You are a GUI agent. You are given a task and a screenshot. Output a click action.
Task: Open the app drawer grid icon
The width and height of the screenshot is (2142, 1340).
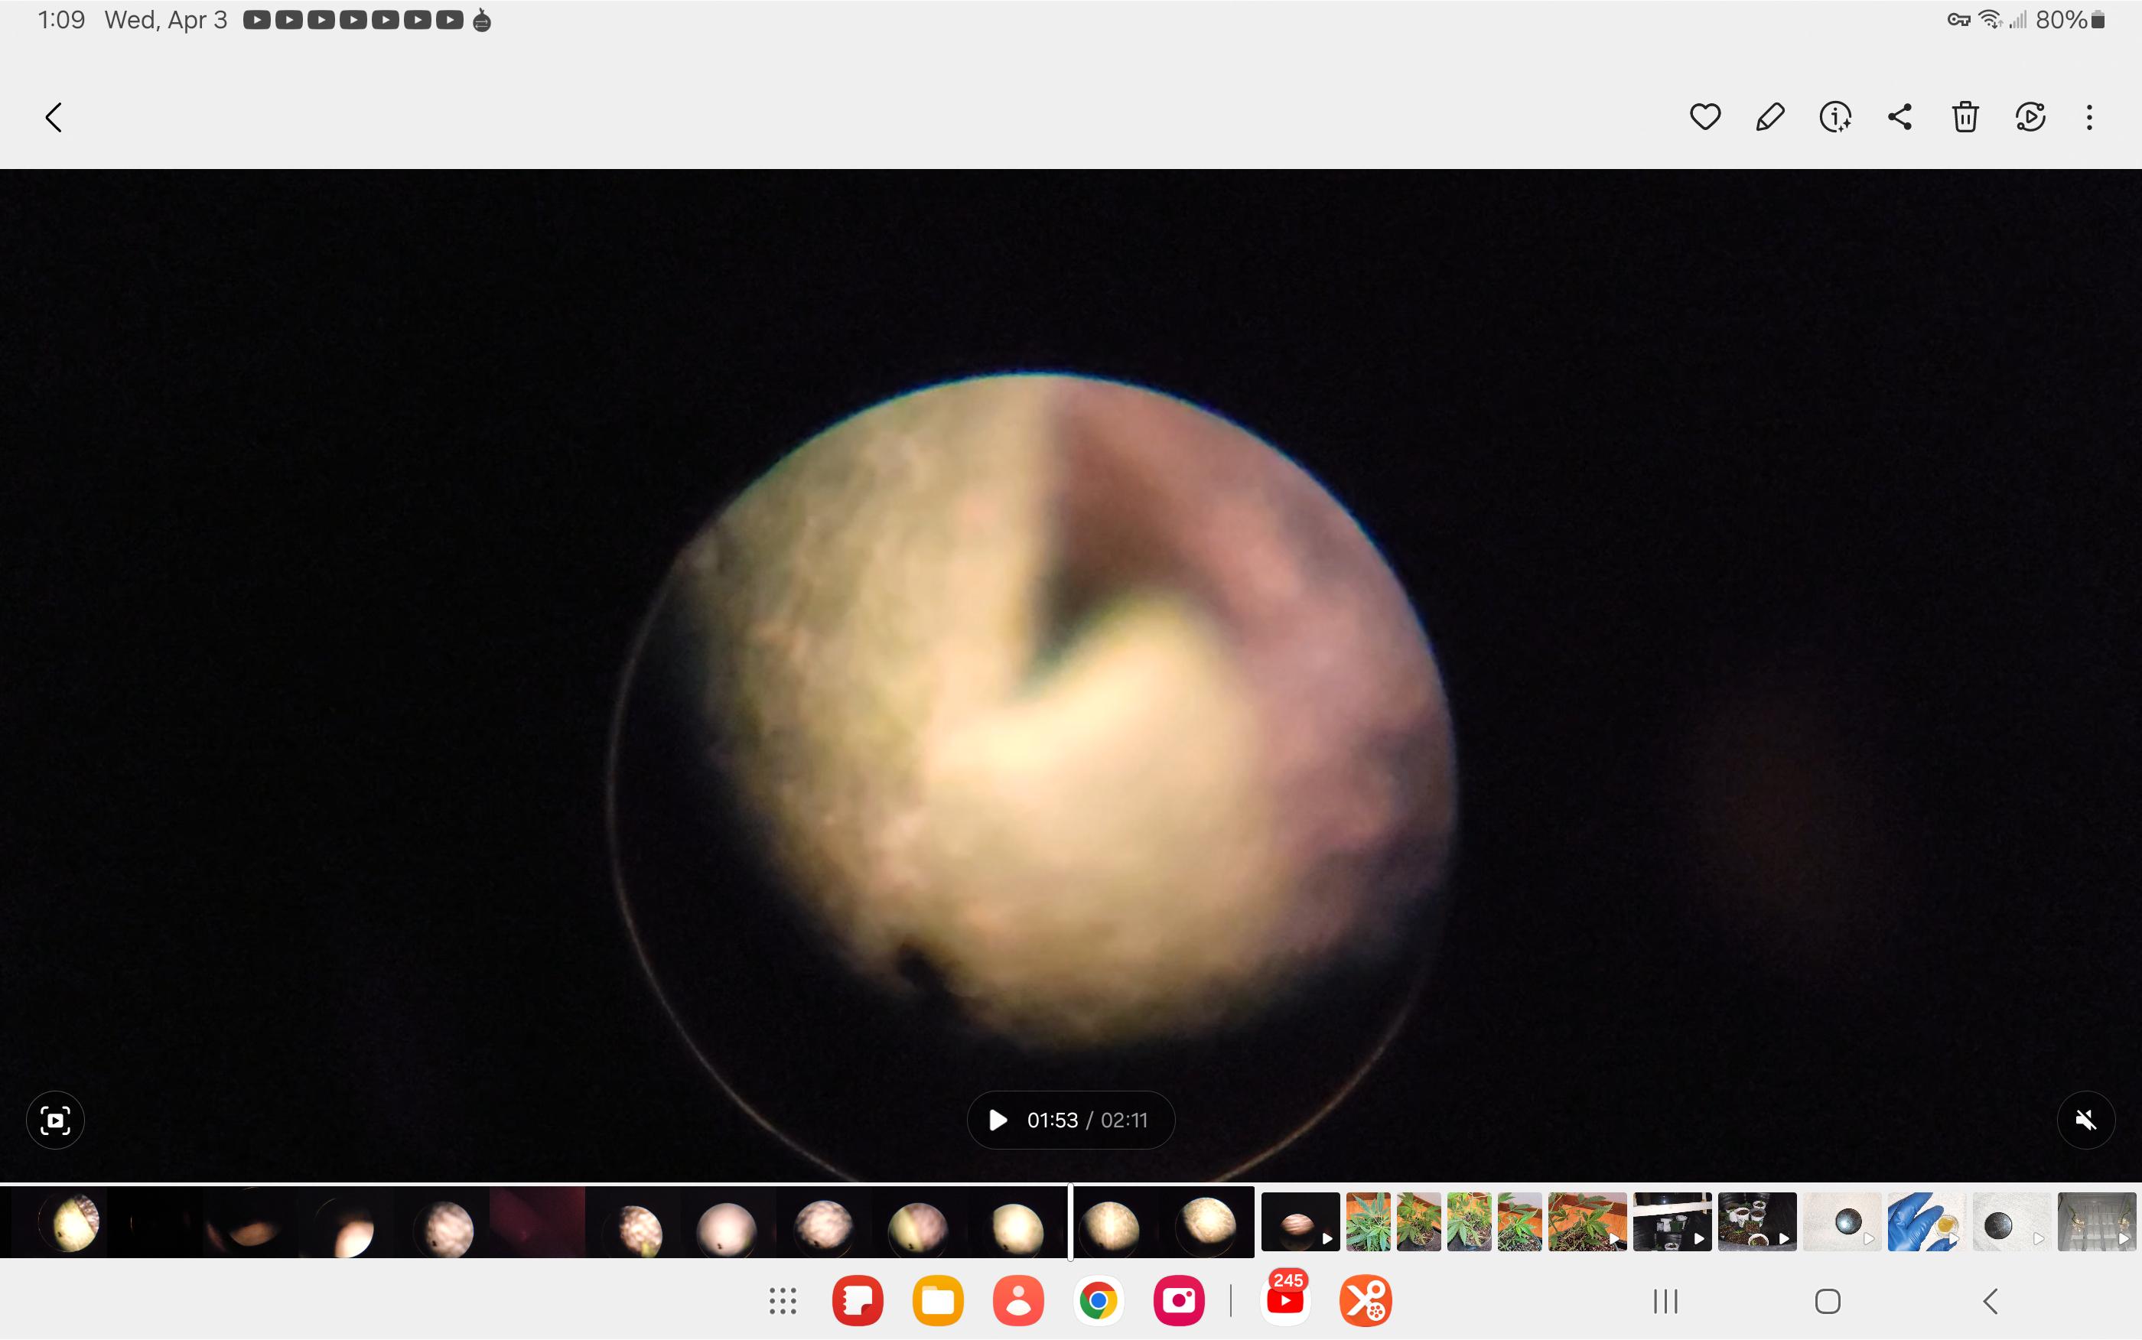[x=783, y=1301]
